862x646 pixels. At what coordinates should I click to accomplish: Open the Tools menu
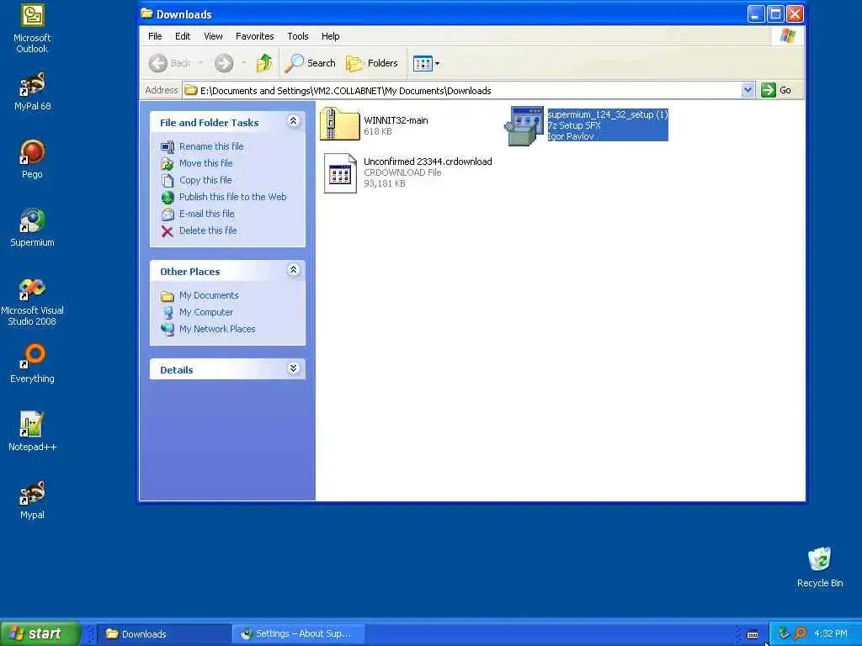297,36
